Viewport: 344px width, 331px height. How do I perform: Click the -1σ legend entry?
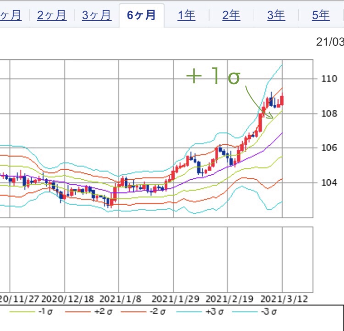(x=31, y=312)
